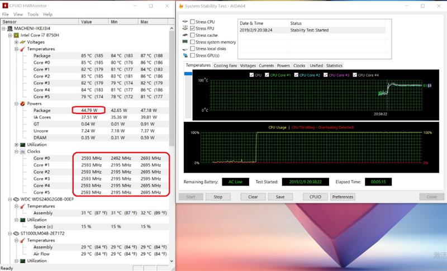Click the Stress cache chip icon
447x271 pixels.
(185, 35)
